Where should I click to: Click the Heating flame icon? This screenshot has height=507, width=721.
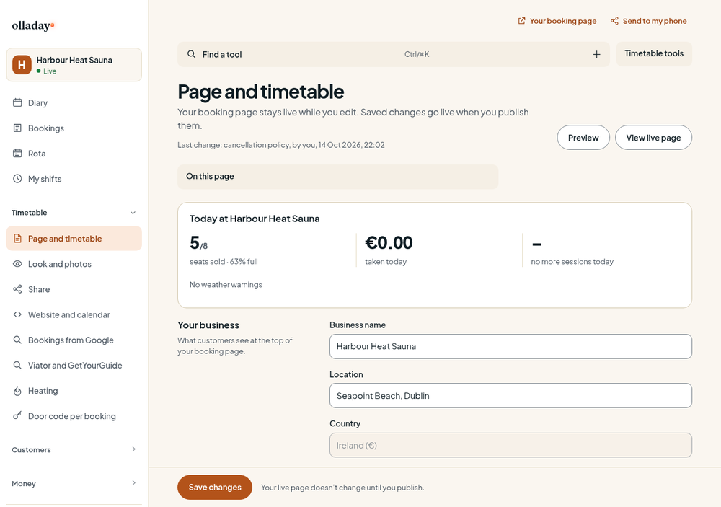coord(17,391)
